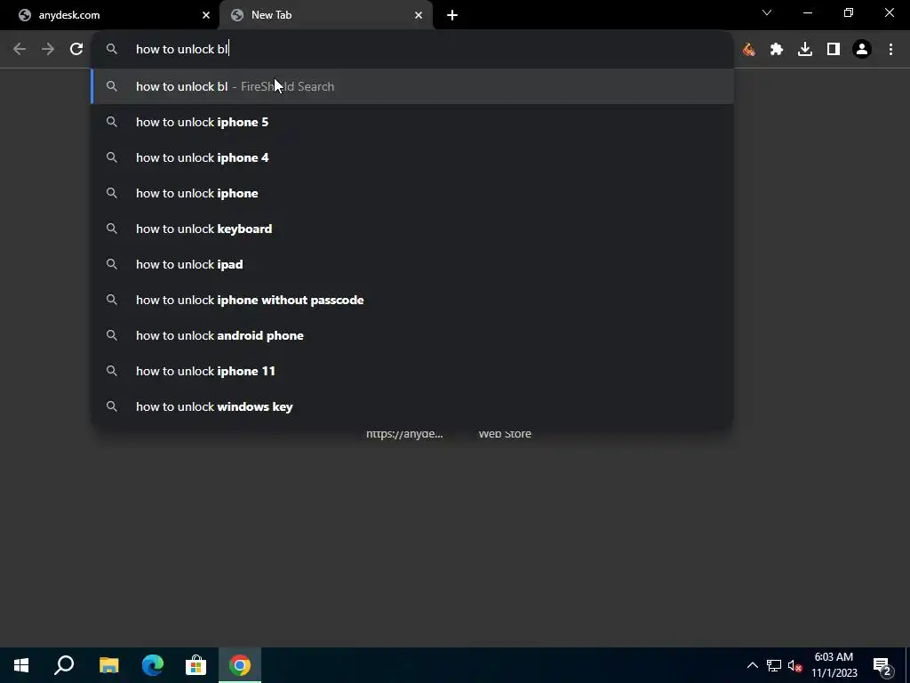The width and height of the screenshot is (910, 683).
Task: Go forward to next page
Action: point(48,50)
